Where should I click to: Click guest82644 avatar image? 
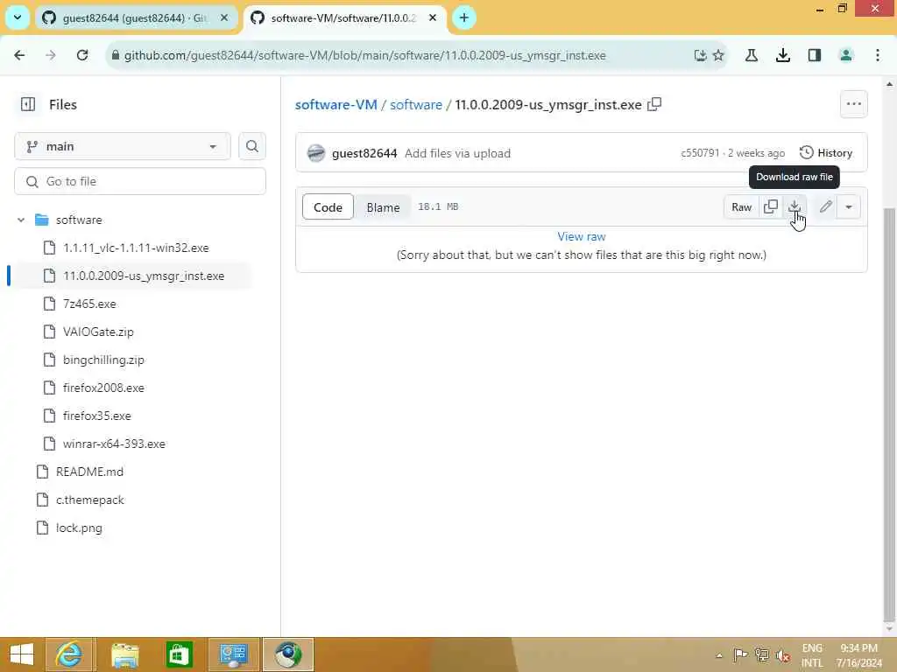[315, 153]
